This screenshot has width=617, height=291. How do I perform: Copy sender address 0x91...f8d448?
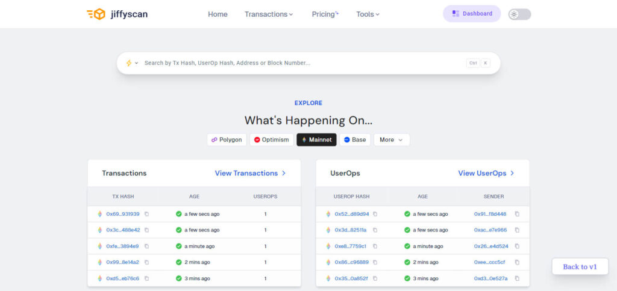[x=517, y=214]
